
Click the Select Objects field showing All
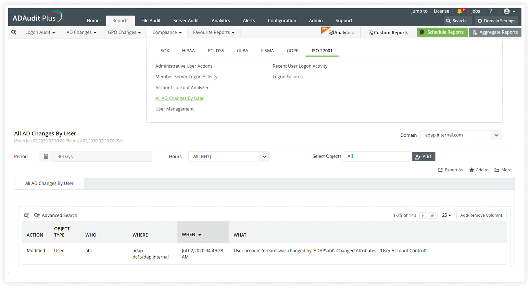tap(377, 156)
